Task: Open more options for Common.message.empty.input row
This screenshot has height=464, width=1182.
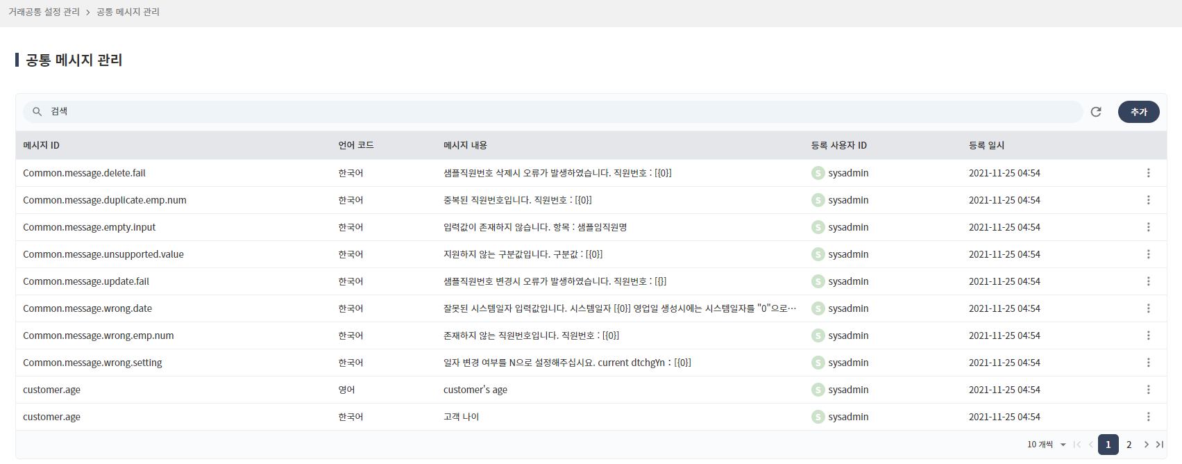Action: pyautogui.click(x=1148, y=227)
